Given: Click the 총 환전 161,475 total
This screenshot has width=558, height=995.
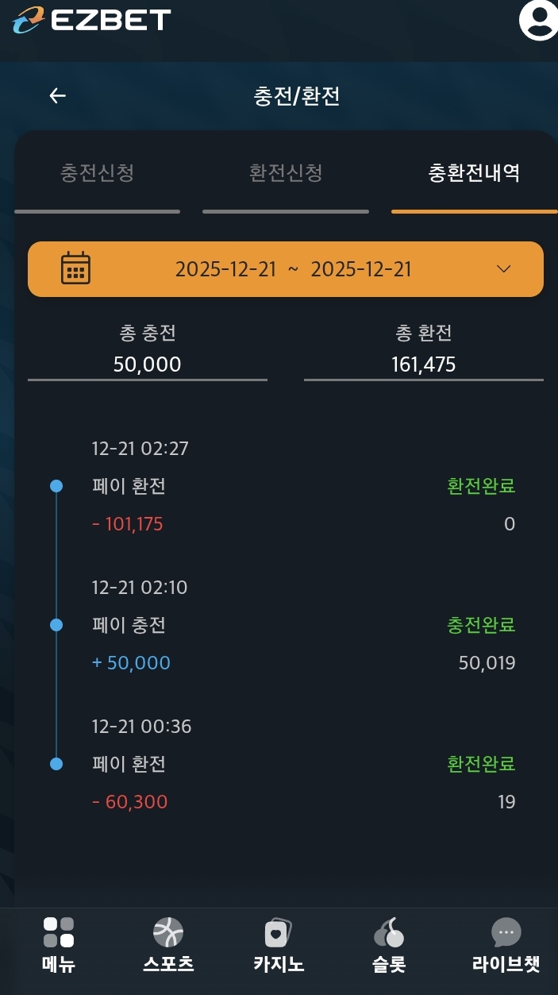Looking at the screenshot, I should [x=424, y=364].
